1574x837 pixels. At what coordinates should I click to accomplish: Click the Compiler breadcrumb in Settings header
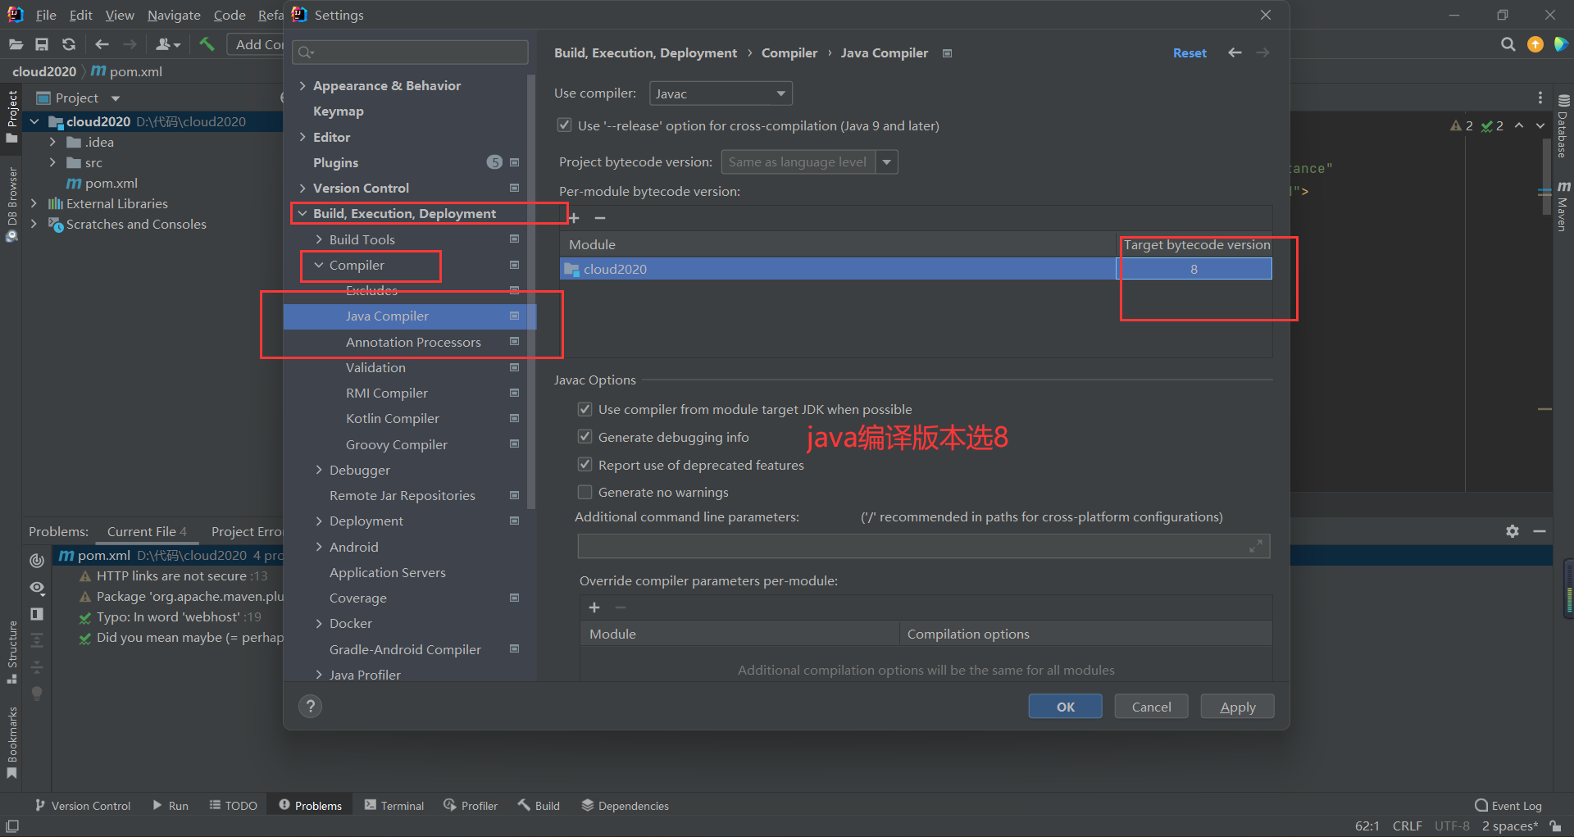coord(789,52)
